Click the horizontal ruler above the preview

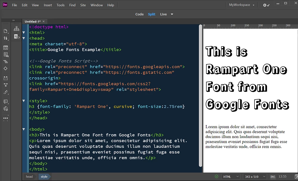coord(251,26)
